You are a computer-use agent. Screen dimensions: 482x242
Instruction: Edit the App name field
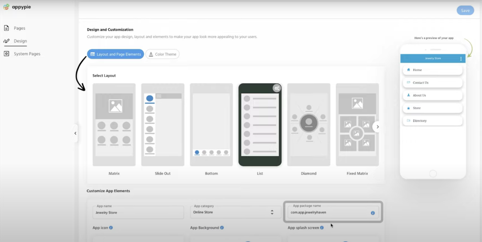coord(138,212)
